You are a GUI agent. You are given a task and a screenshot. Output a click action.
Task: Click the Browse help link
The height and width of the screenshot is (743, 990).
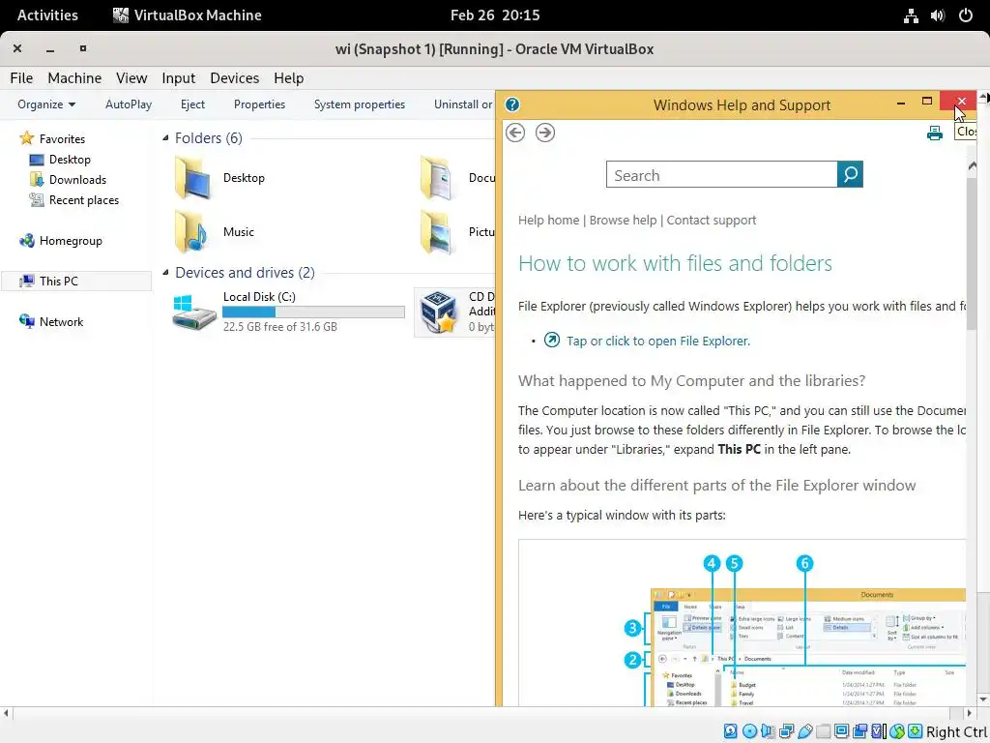click(624, 220)
